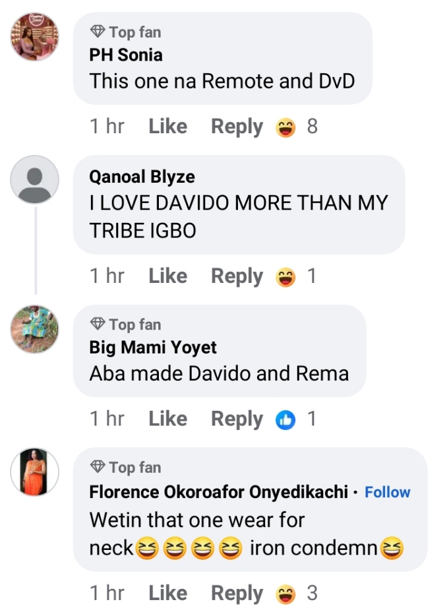
Task: Open the Big Mami Yoyet profile name link
Action: [153, 347]
